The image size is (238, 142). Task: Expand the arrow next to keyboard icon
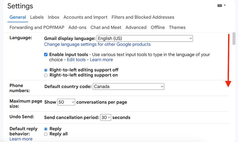tap(225, 5)
